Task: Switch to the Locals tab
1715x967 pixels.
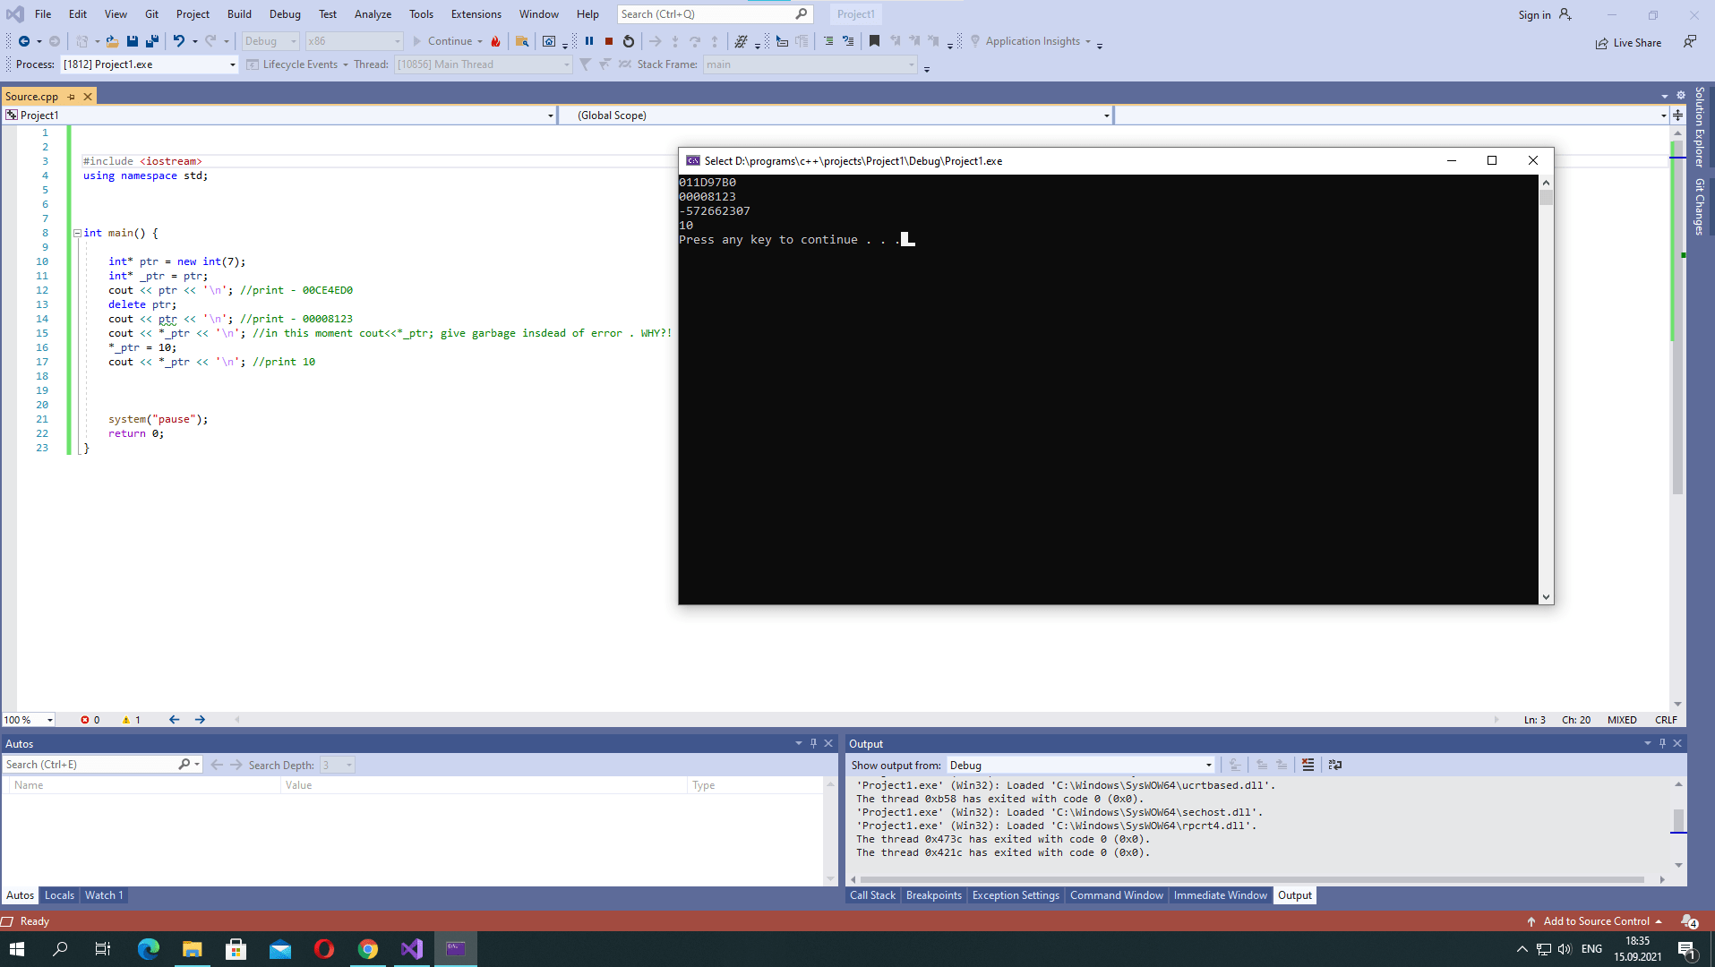Action: [60, 895]
